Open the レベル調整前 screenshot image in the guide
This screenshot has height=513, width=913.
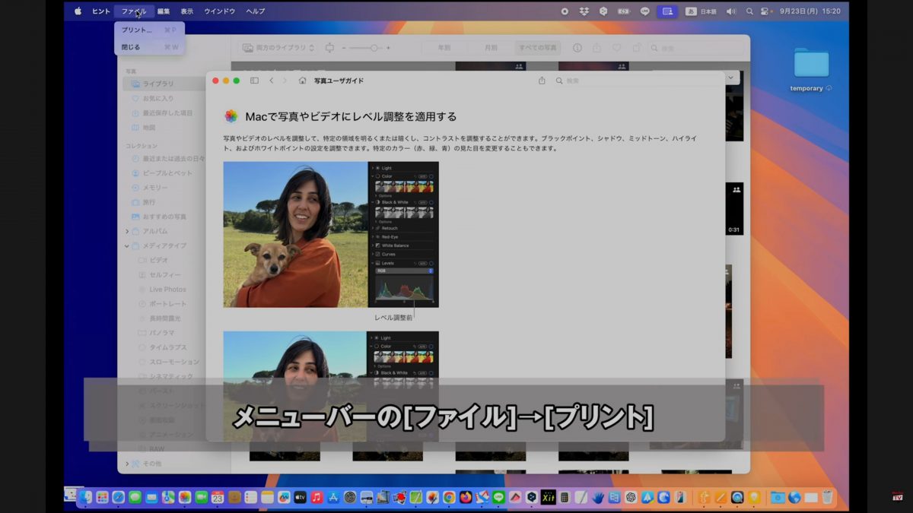coord(331,235)
